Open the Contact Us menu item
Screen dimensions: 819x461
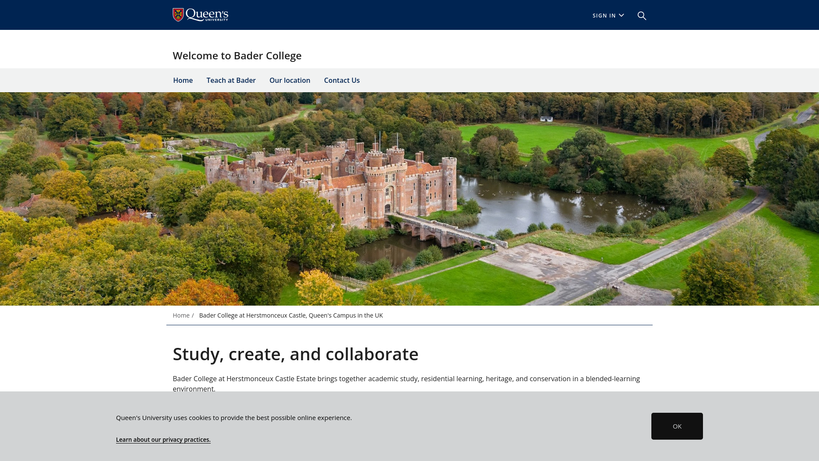coord(342,80)
